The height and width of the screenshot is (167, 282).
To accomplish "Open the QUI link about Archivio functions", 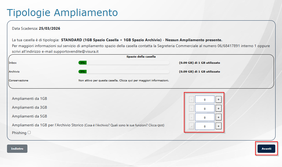I will 160,125.
